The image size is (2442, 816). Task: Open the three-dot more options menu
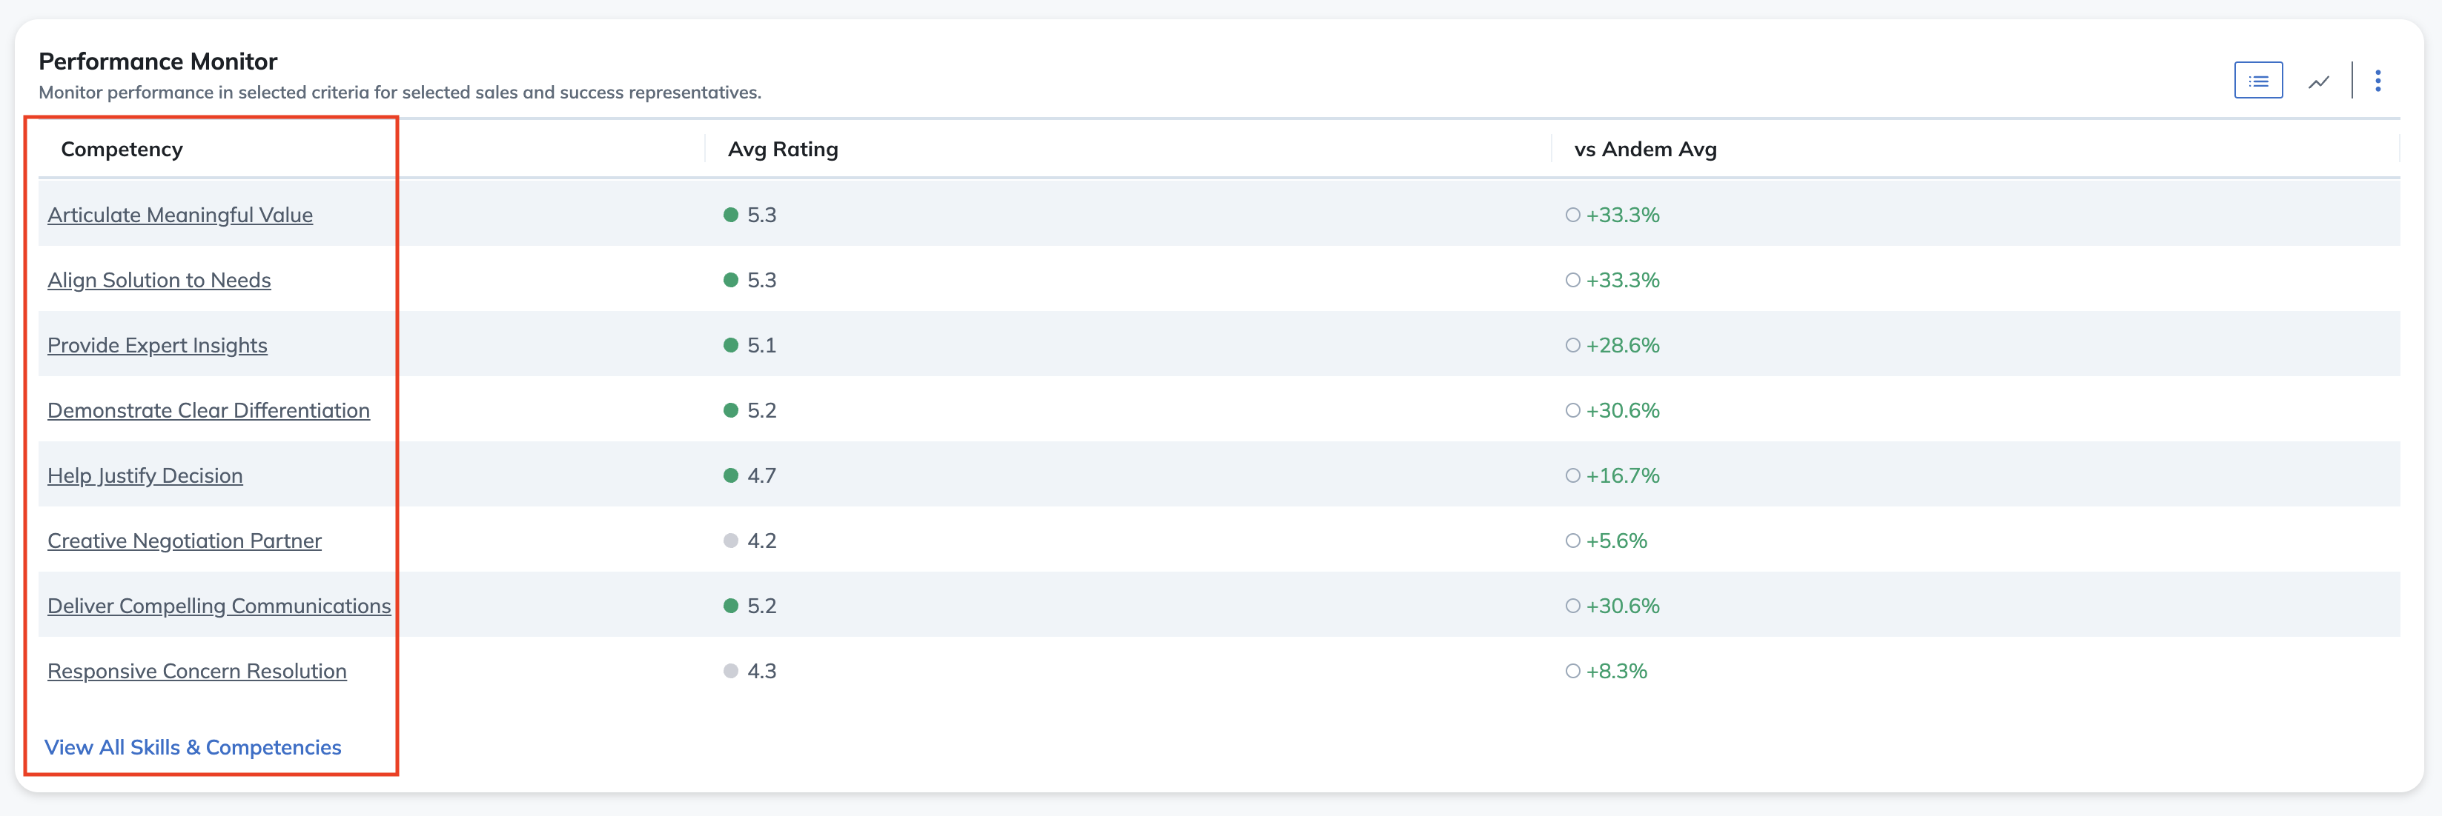(2378, 81)
